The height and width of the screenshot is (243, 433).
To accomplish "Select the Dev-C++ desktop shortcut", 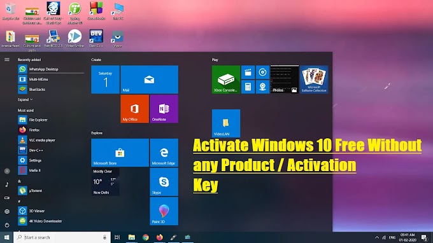I will tap(96, 39).
